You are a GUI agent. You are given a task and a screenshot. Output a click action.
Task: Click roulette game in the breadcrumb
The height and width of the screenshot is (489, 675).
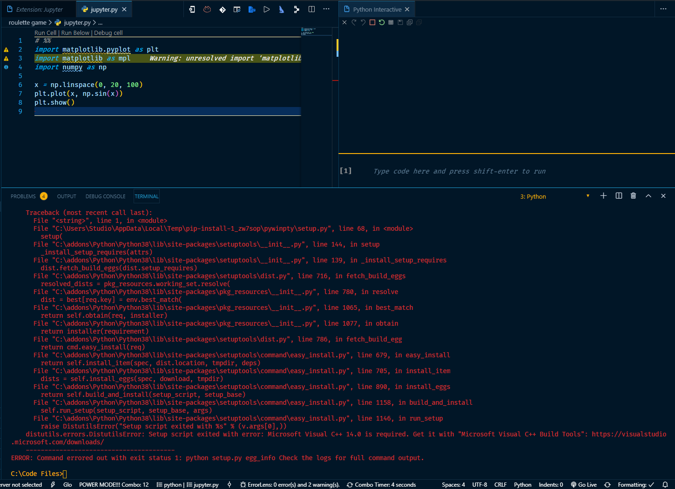click(27, 22)
